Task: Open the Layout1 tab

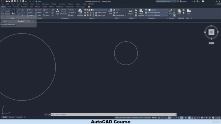Action: click(12, 117)
